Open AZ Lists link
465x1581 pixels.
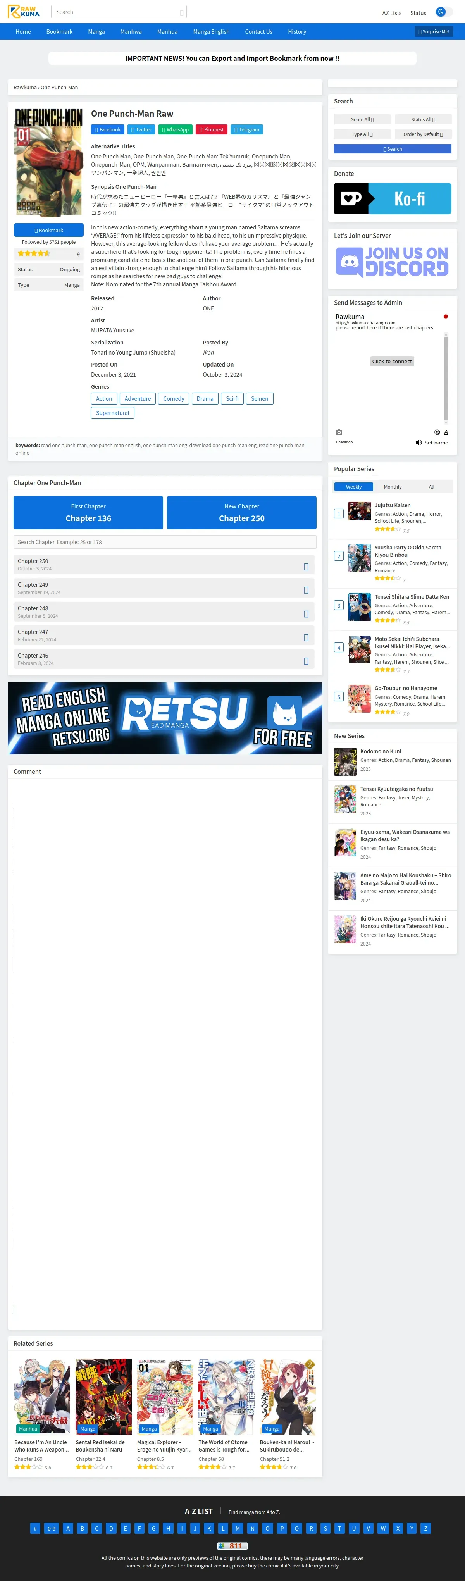(391, 13)
